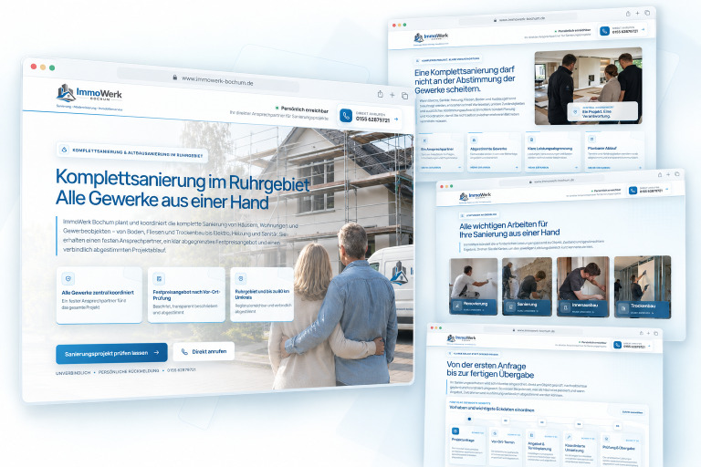Open the Renovierung service image card
The height and width of the screenshot is (467, 701).
pos(474,286)
